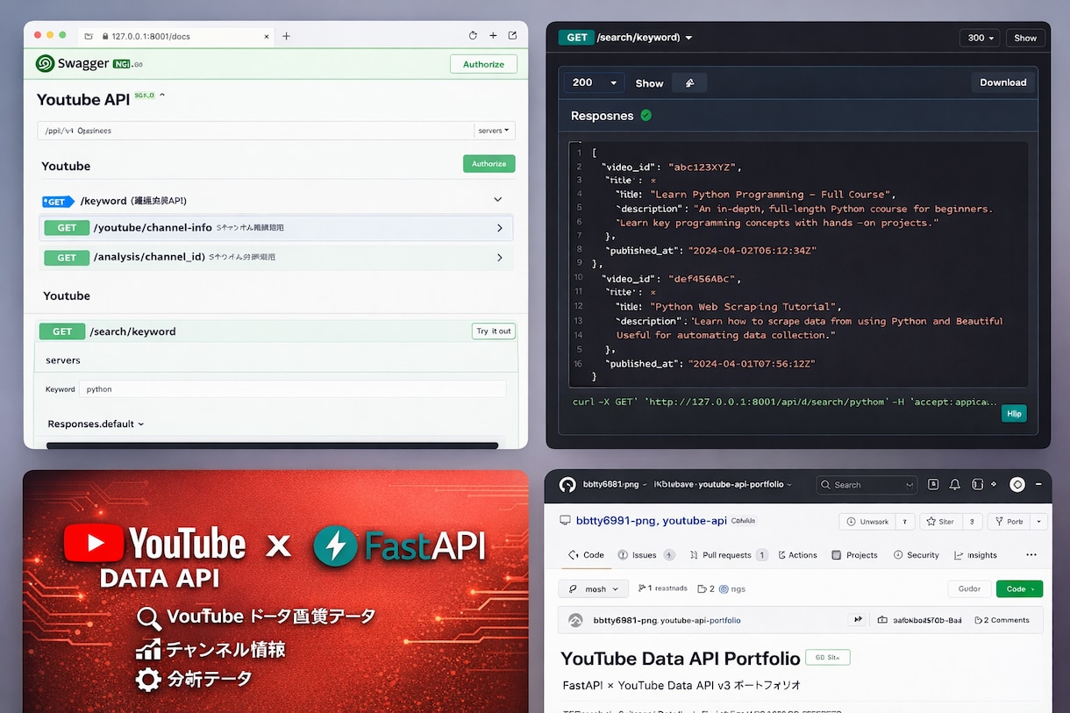Screen dimensions: 1070x713
Task: Expand the /youtube/channel-info endpoint arrow
Action: tap(500, 228)
